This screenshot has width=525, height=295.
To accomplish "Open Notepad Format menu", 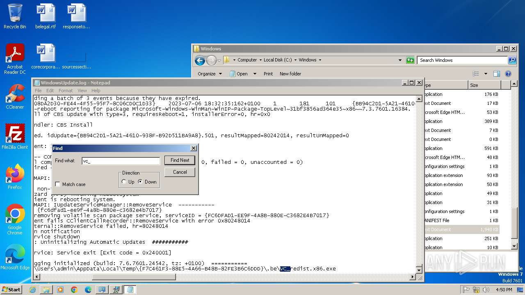I will [66, 91].
